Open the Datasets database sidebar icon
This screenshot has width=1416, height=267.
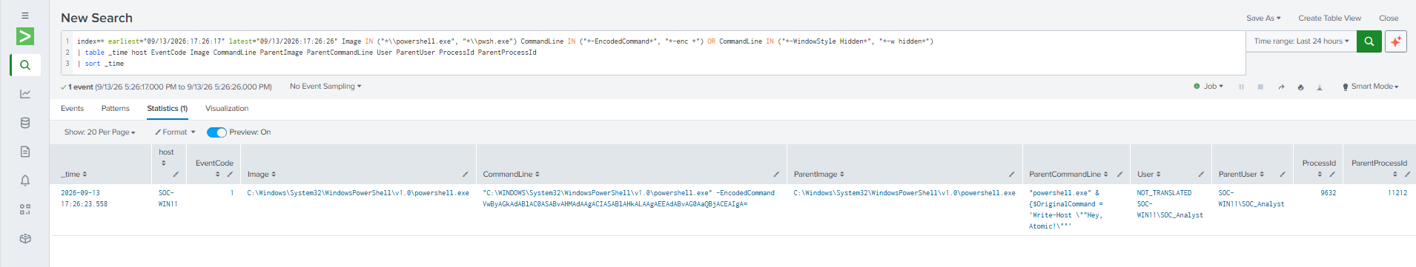click(25, 123)
